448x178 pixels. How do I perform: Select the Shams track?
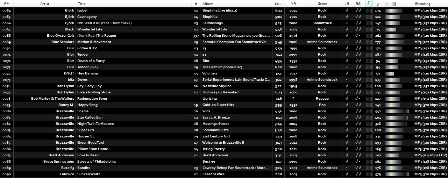83,111
